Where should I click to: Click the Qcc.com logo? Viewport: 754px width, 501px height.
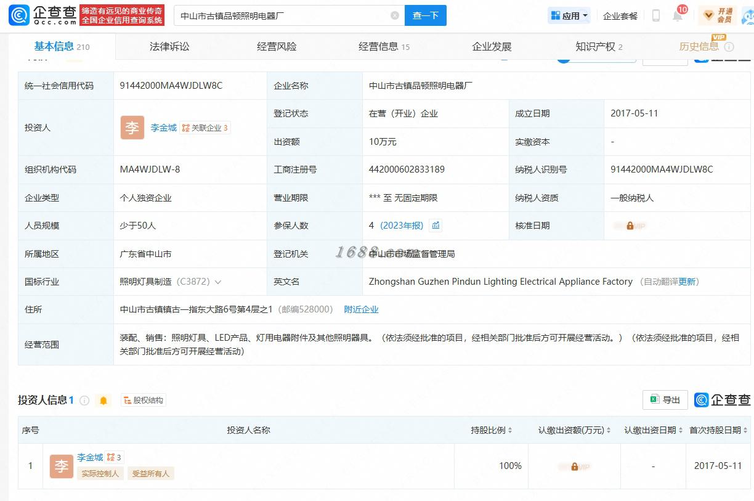(43, 15)
